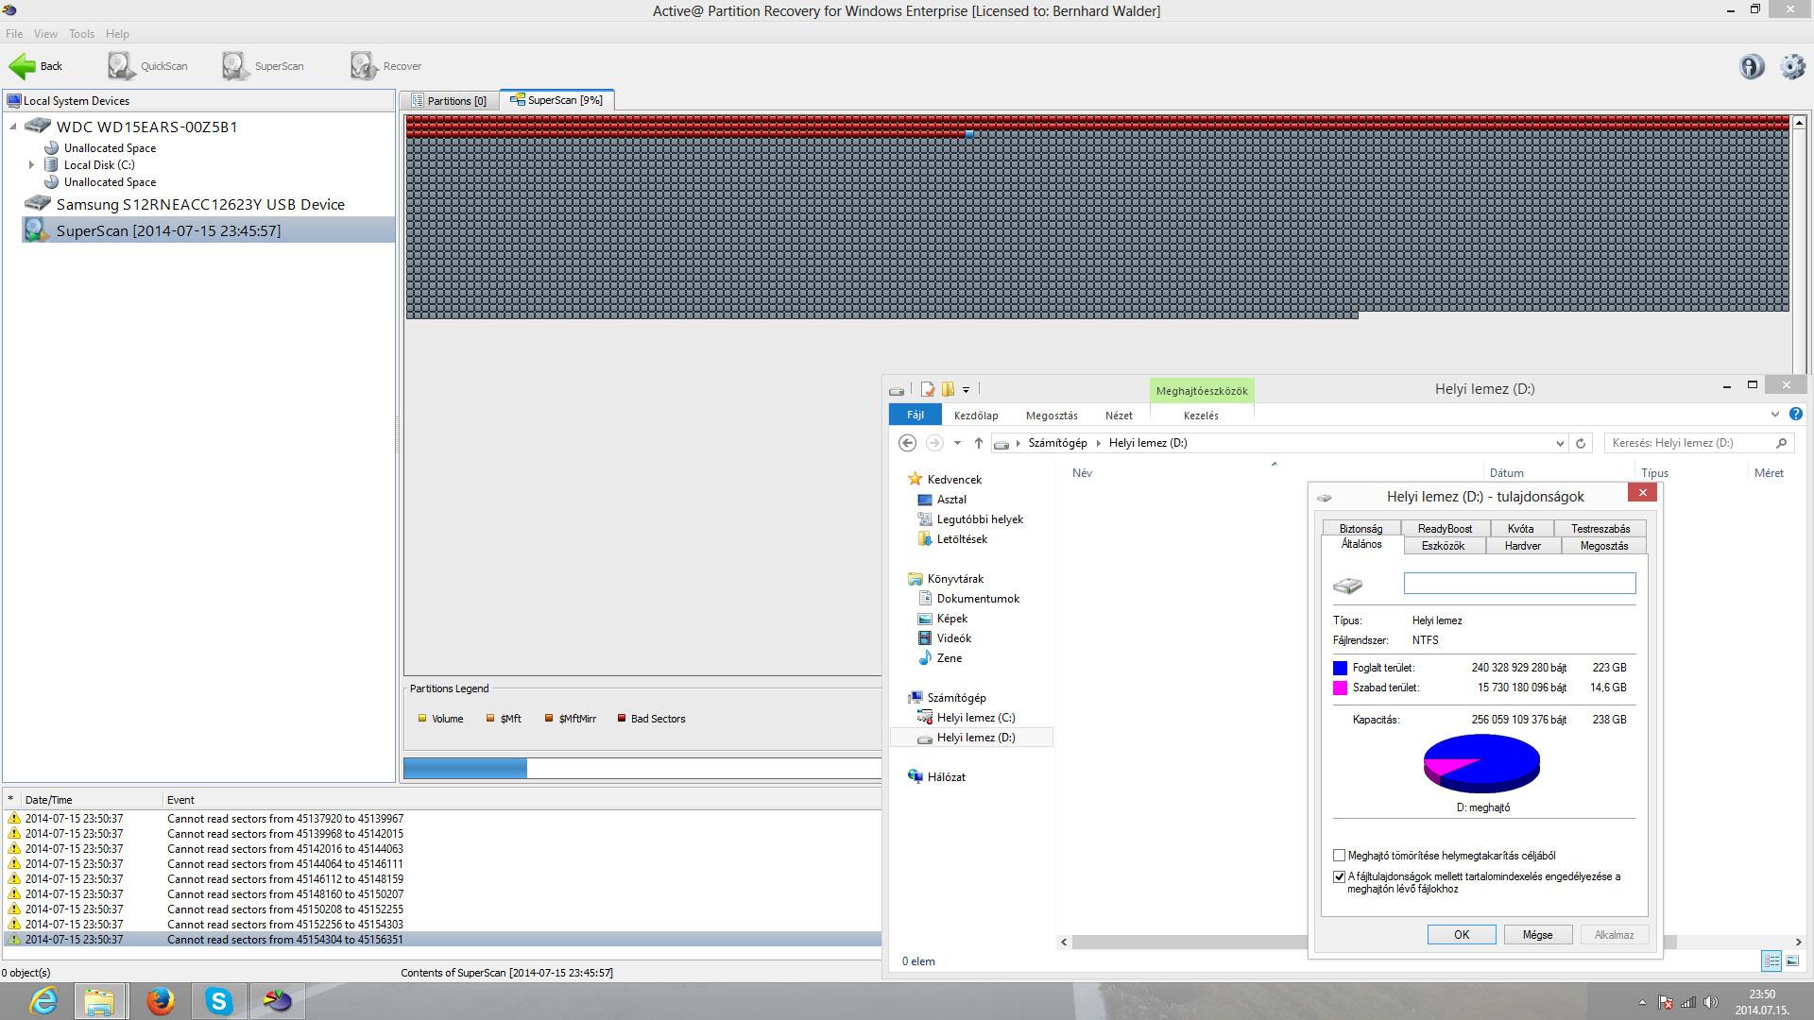Switch to the SuperScan [9%] tab
Image resolution: width=1814 pixels, height=1020 pixels.
tap(556, 99)
